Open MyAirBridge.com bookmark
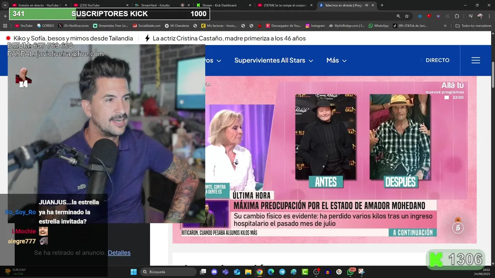Screen dimensions: 495x278 click(x=346, y=26)
